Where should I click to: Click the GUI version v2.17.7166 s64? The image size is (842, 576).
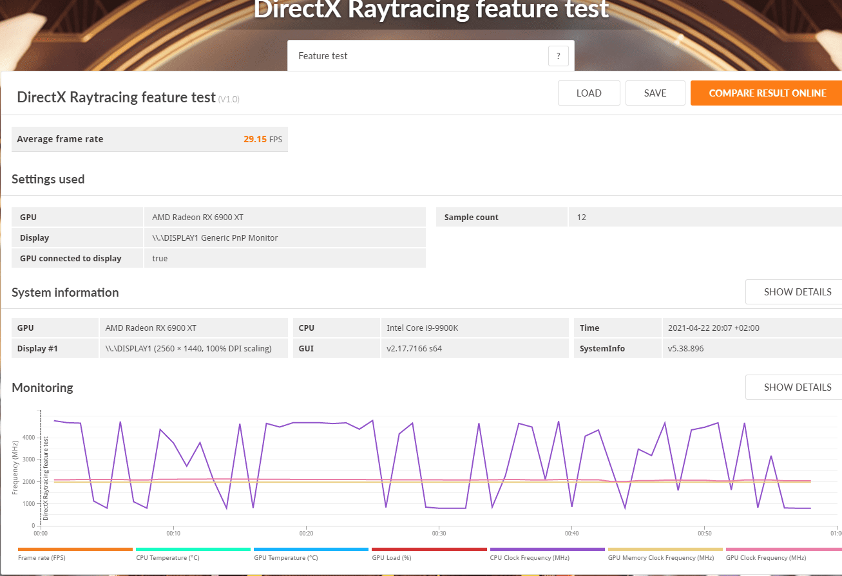pyautogui.click(x=414, y=349)
